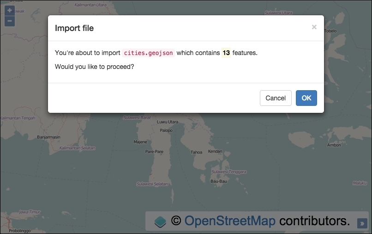
Task: Click the Kendari city label
Action: click(x=215, y=151)
